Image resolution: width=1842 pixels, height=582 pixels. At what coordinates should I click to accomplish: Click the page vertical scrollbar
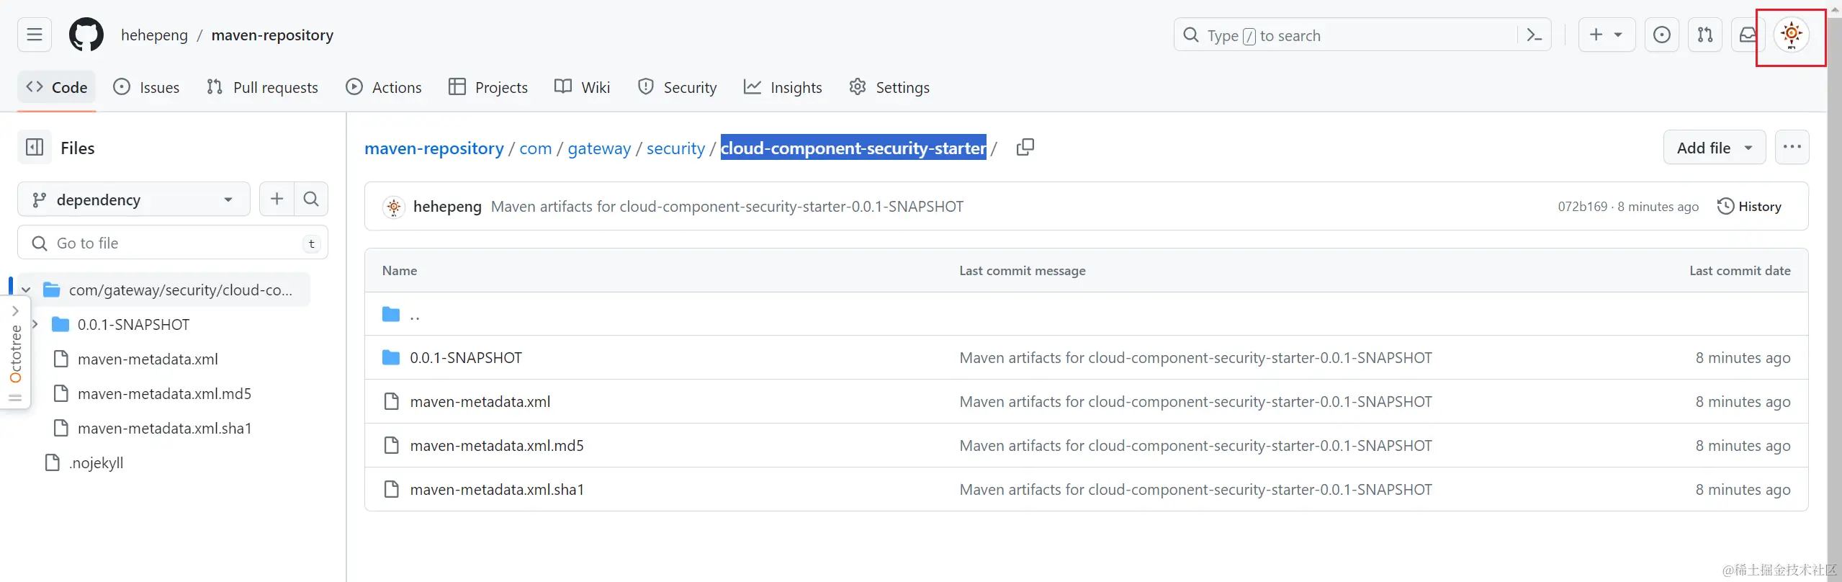(x=1834, y=288)
